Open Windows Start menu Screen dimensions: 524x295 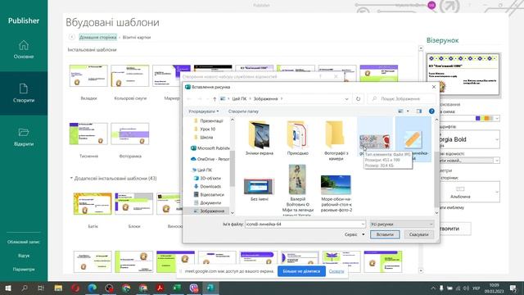click(7, 288)
